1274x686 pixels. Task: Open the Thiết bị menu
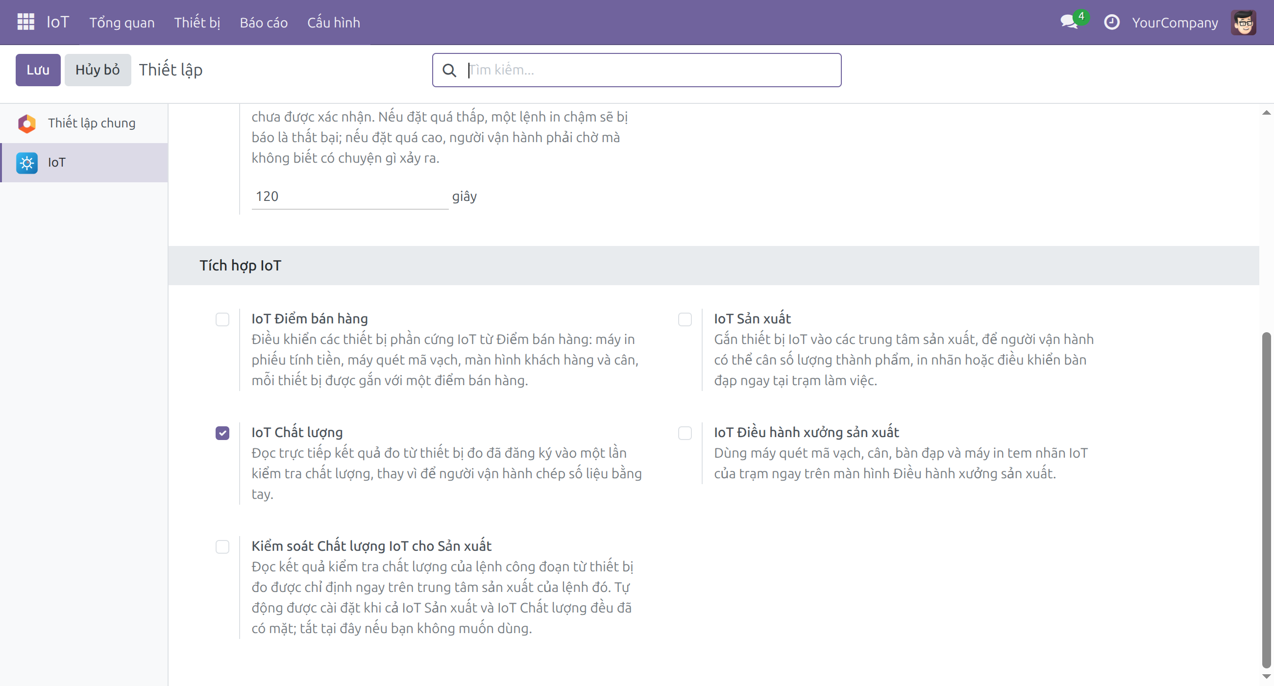(197, 22)
